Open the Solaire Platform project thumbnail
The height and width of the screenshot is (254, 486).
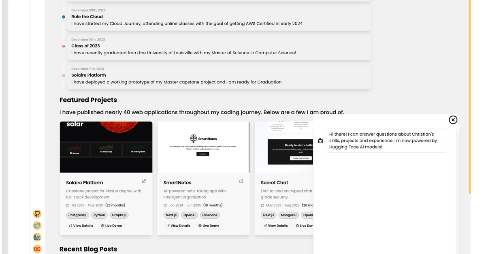[106, 147]
